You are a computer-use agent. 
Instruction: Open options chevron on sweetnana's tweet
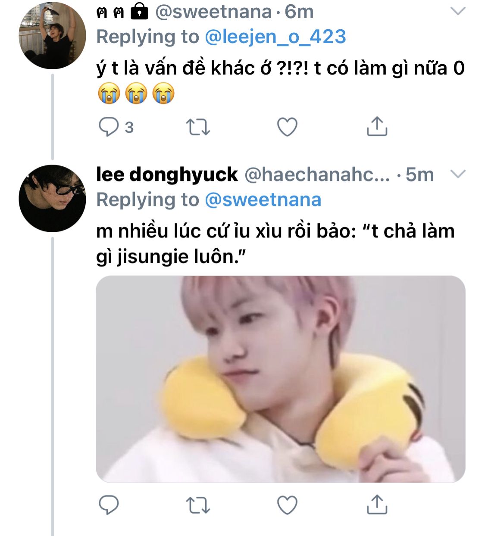point(458,11)
